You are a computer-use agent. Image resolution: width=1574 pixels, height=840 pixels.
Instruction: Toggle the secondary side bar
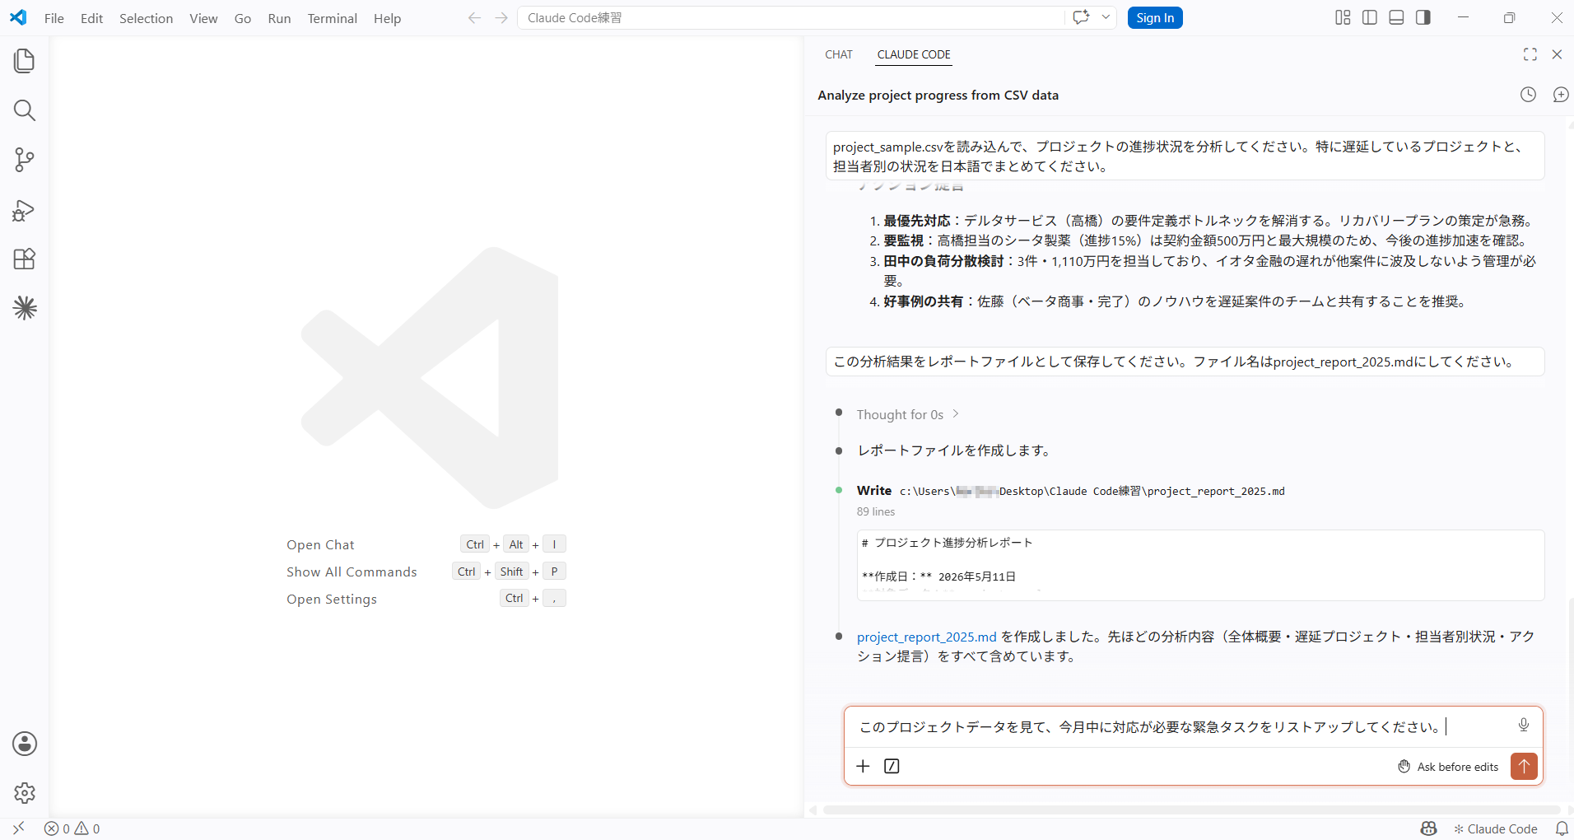click(1423, 17)
